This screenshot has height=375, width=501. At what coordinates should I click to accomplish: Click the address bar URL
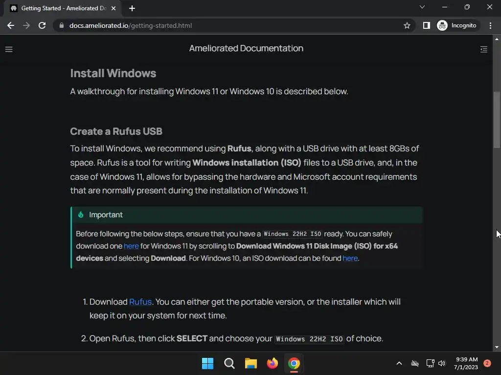[130, 25]
